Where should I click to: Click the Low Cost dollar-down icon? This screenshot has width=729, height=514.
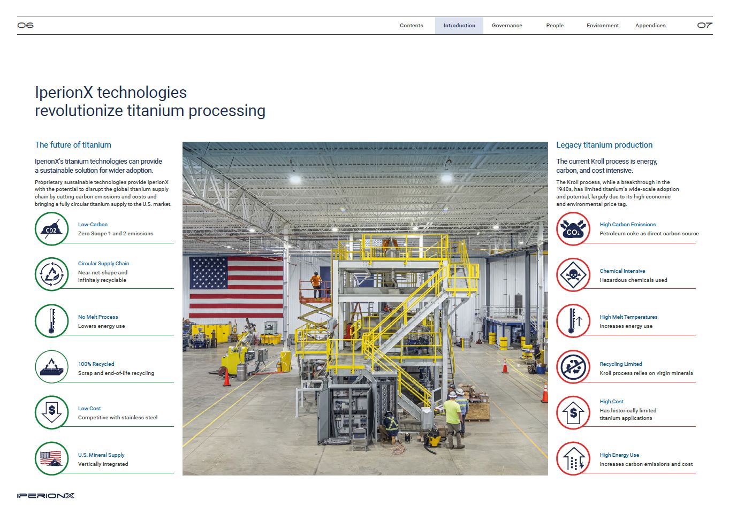[x=52, y=412]
